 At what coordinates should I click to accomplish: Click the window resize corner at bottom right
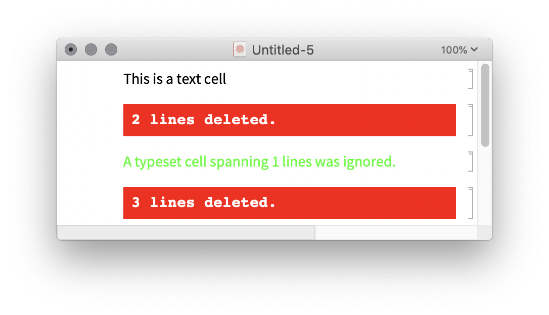tap(485, 233)
